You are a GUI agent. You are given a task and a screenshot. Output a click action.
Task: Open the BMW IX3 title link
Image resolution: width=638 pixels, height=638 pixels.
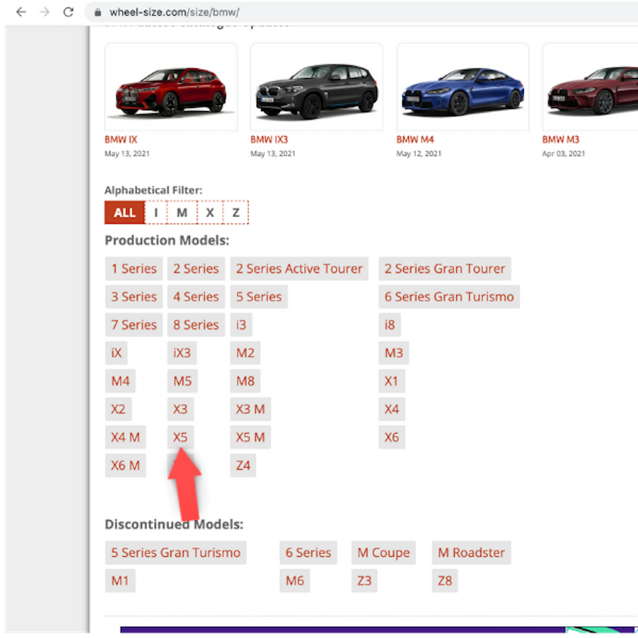pyautogui.click(x=269, y=140)
